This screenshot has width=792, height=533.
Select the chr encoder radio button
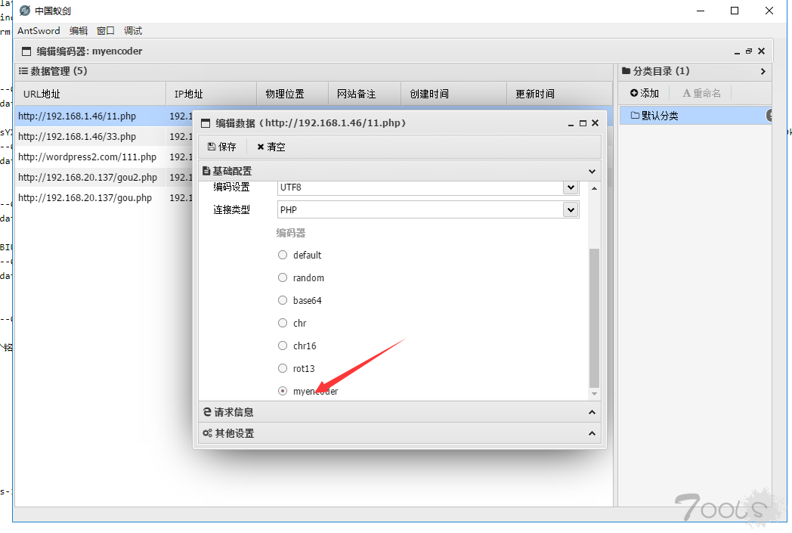point(283,324)
